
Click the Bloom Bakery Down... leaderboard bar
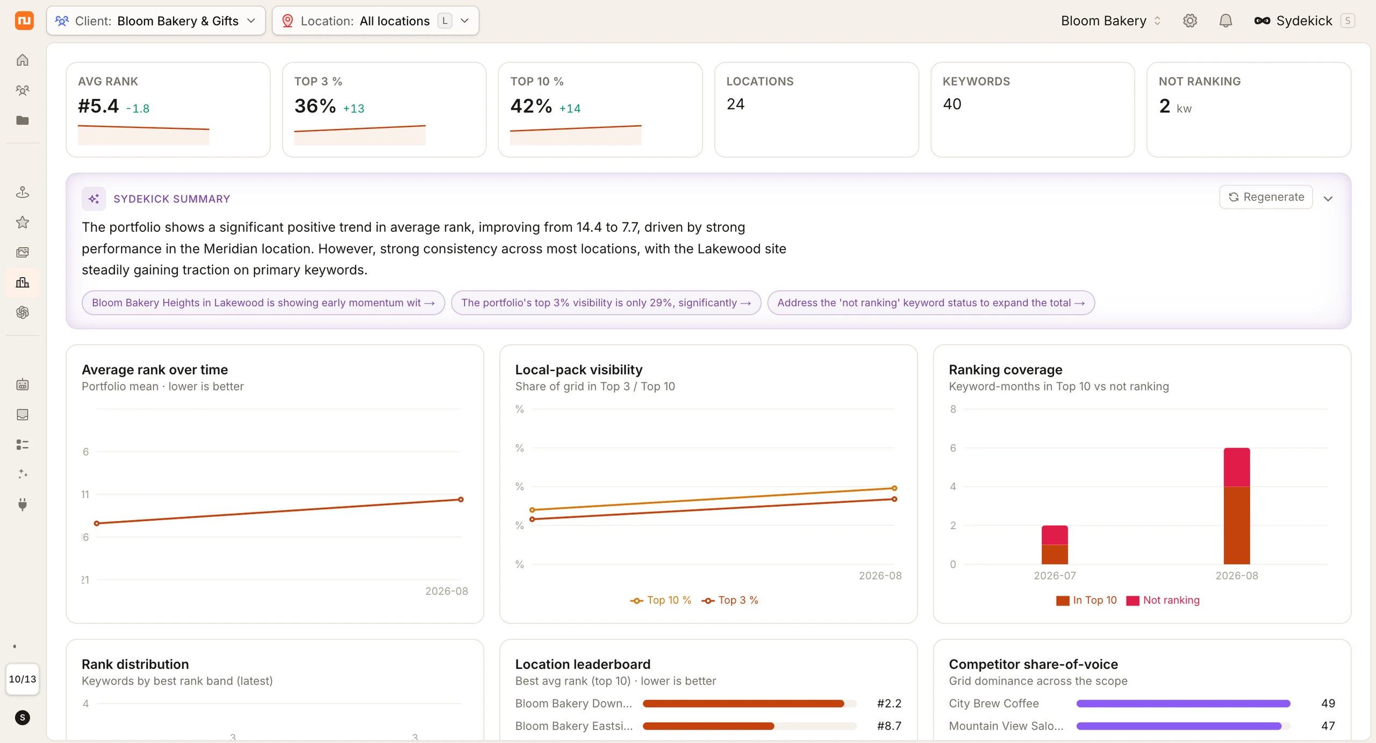749,703
